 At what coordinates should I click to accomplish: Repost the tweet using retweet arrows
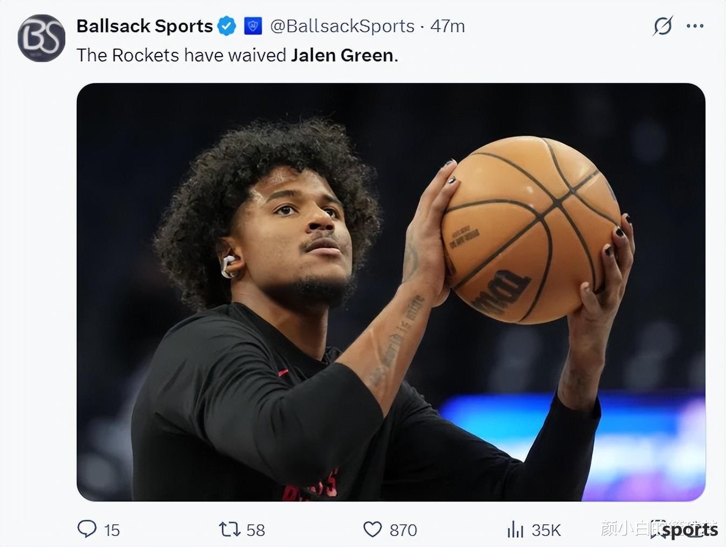click(x=229, y=529)
